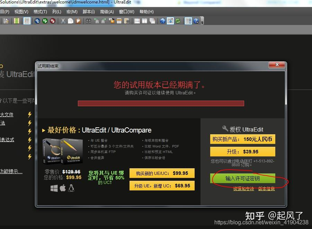
Task: Open the 宏(M) menu
Action: (72, 12)
